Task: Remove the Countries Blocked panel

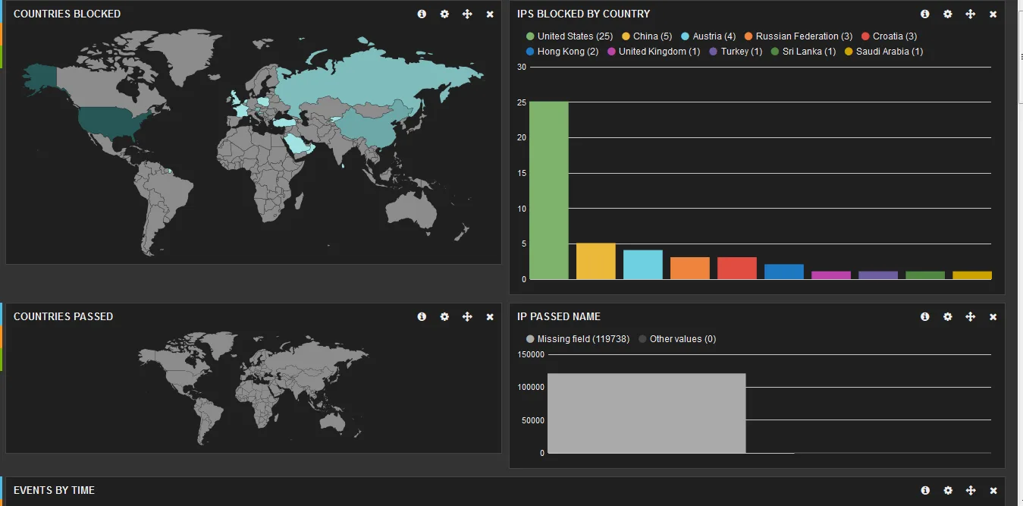Action: tap(490, 14)
